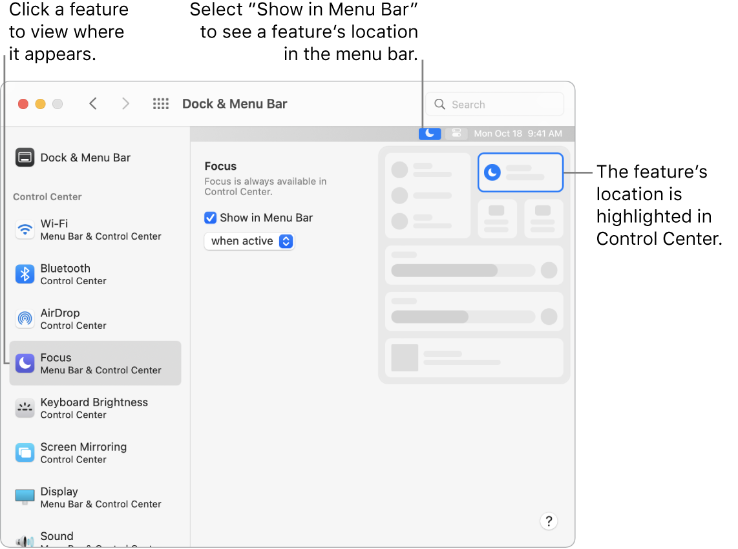
Task: Click the forward navigation arrow
Action: tap(125, 103)
